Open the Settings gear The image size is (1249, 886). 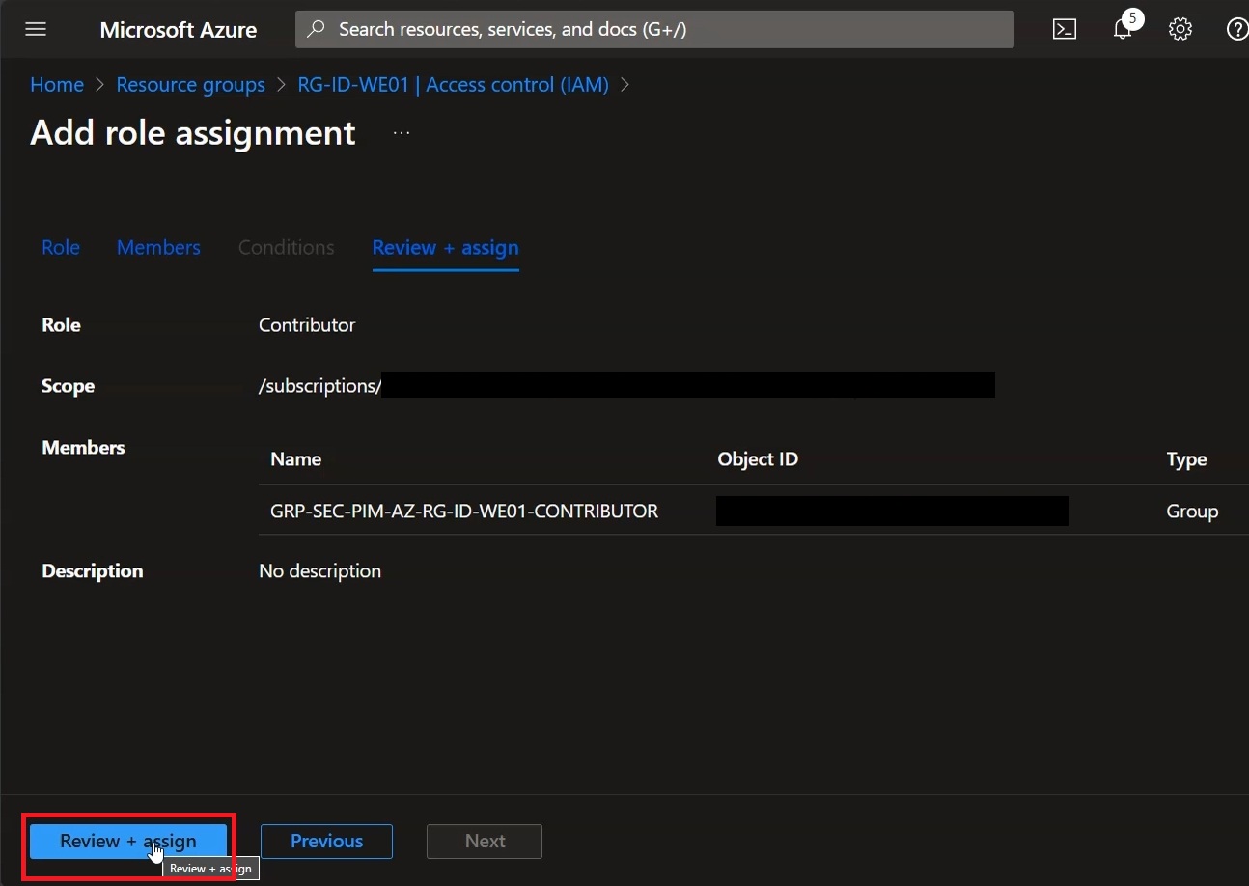tap(1180, 29)
